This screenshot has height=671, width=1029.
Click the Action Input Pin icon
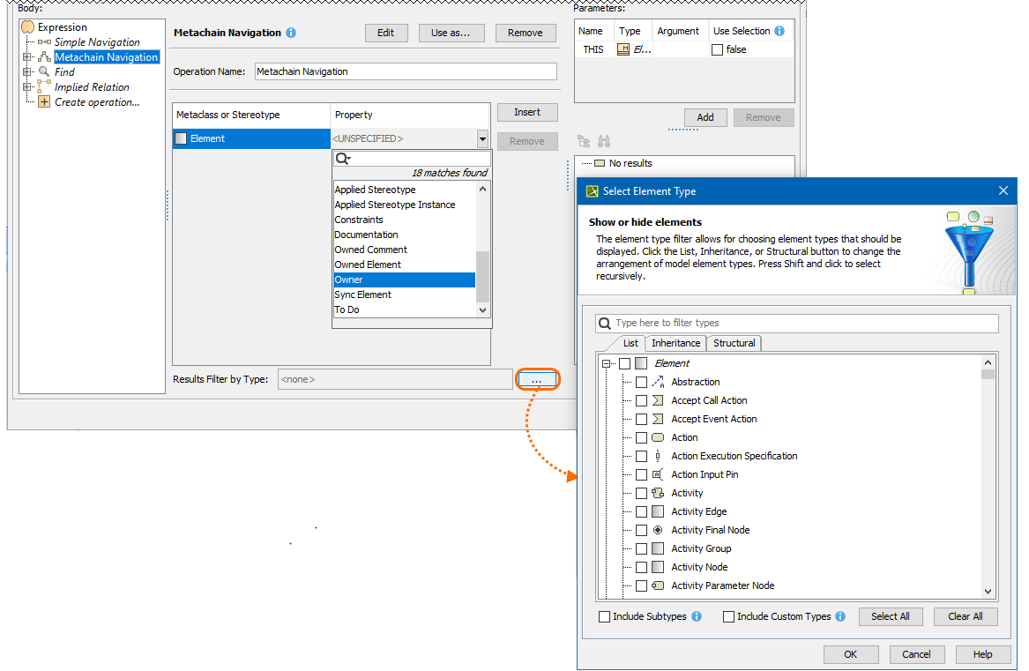(x=658, y=474)
